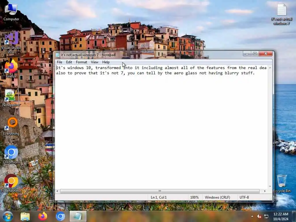
Task: Select the Notepad++ desktop shortcut
Action: click(11, 98)
